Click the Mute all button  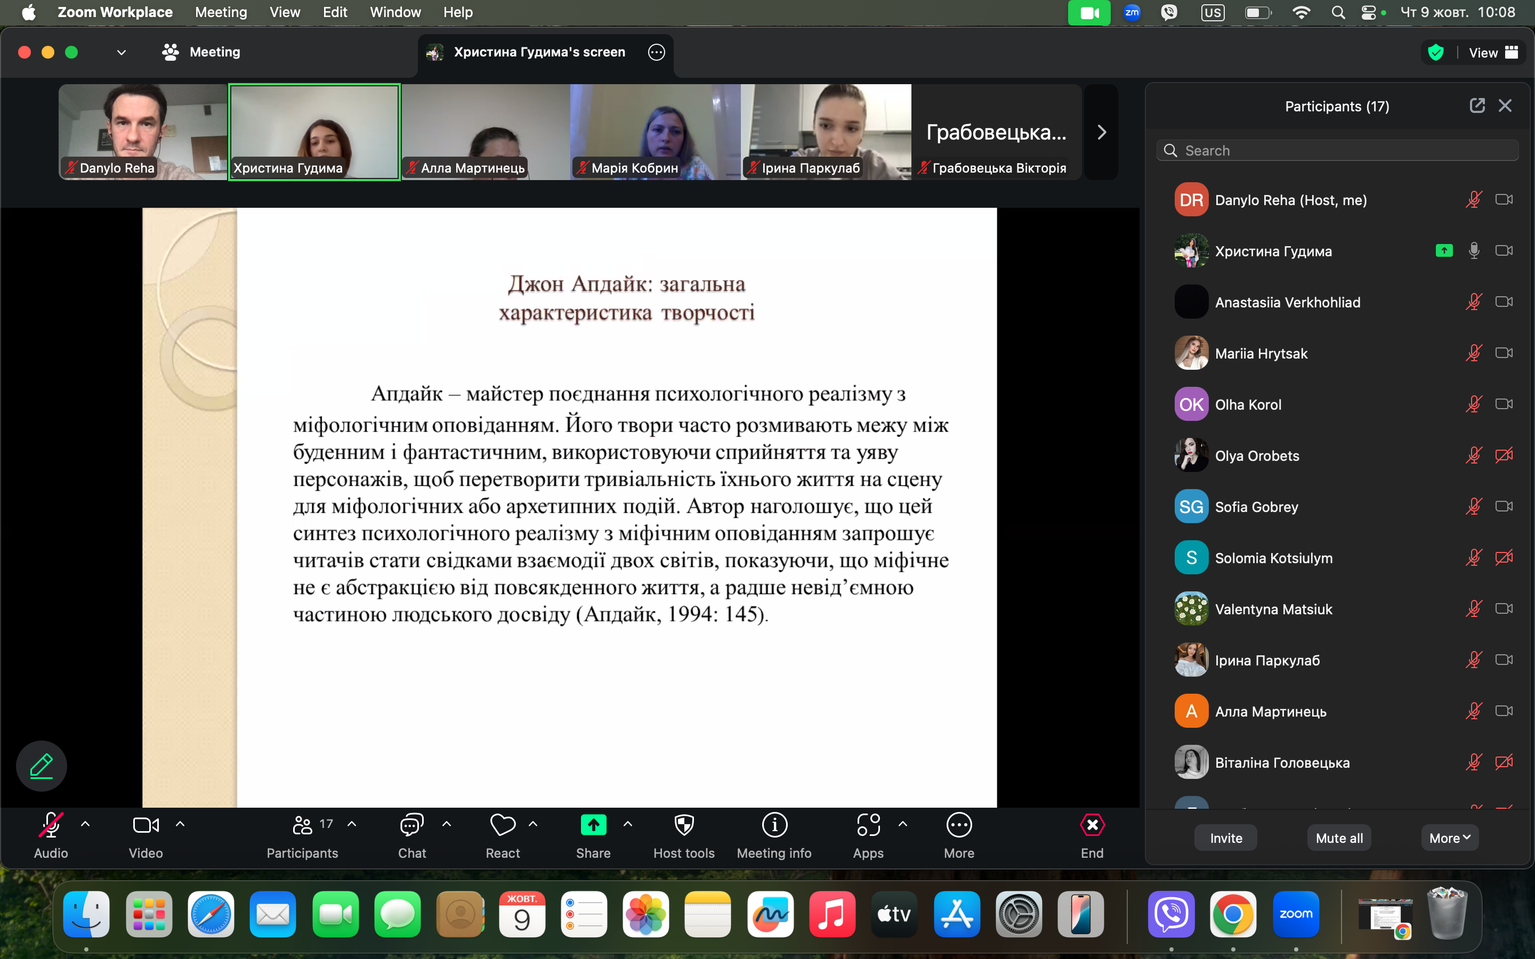[1339, 838]
